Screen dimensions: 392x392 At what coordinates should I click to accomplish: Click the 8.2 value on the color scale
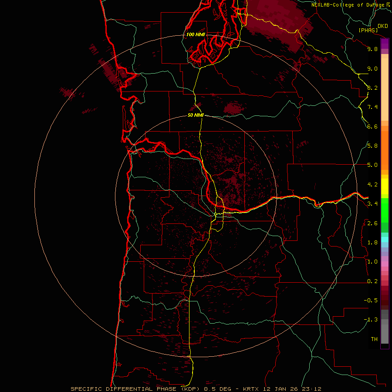point(372,88)
